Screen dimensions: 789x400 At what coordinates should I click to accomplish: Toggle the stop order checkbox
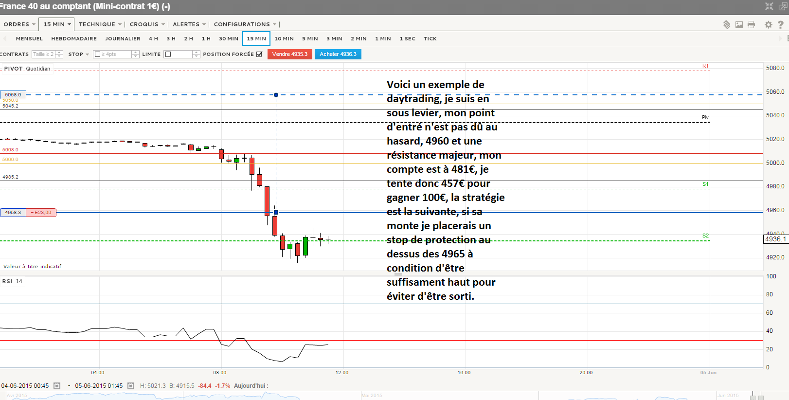point(97,54)
